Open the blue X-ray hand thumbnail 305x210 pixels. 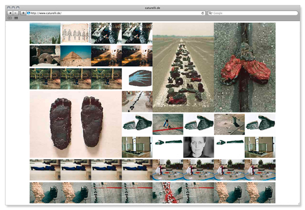coord(137,79)
